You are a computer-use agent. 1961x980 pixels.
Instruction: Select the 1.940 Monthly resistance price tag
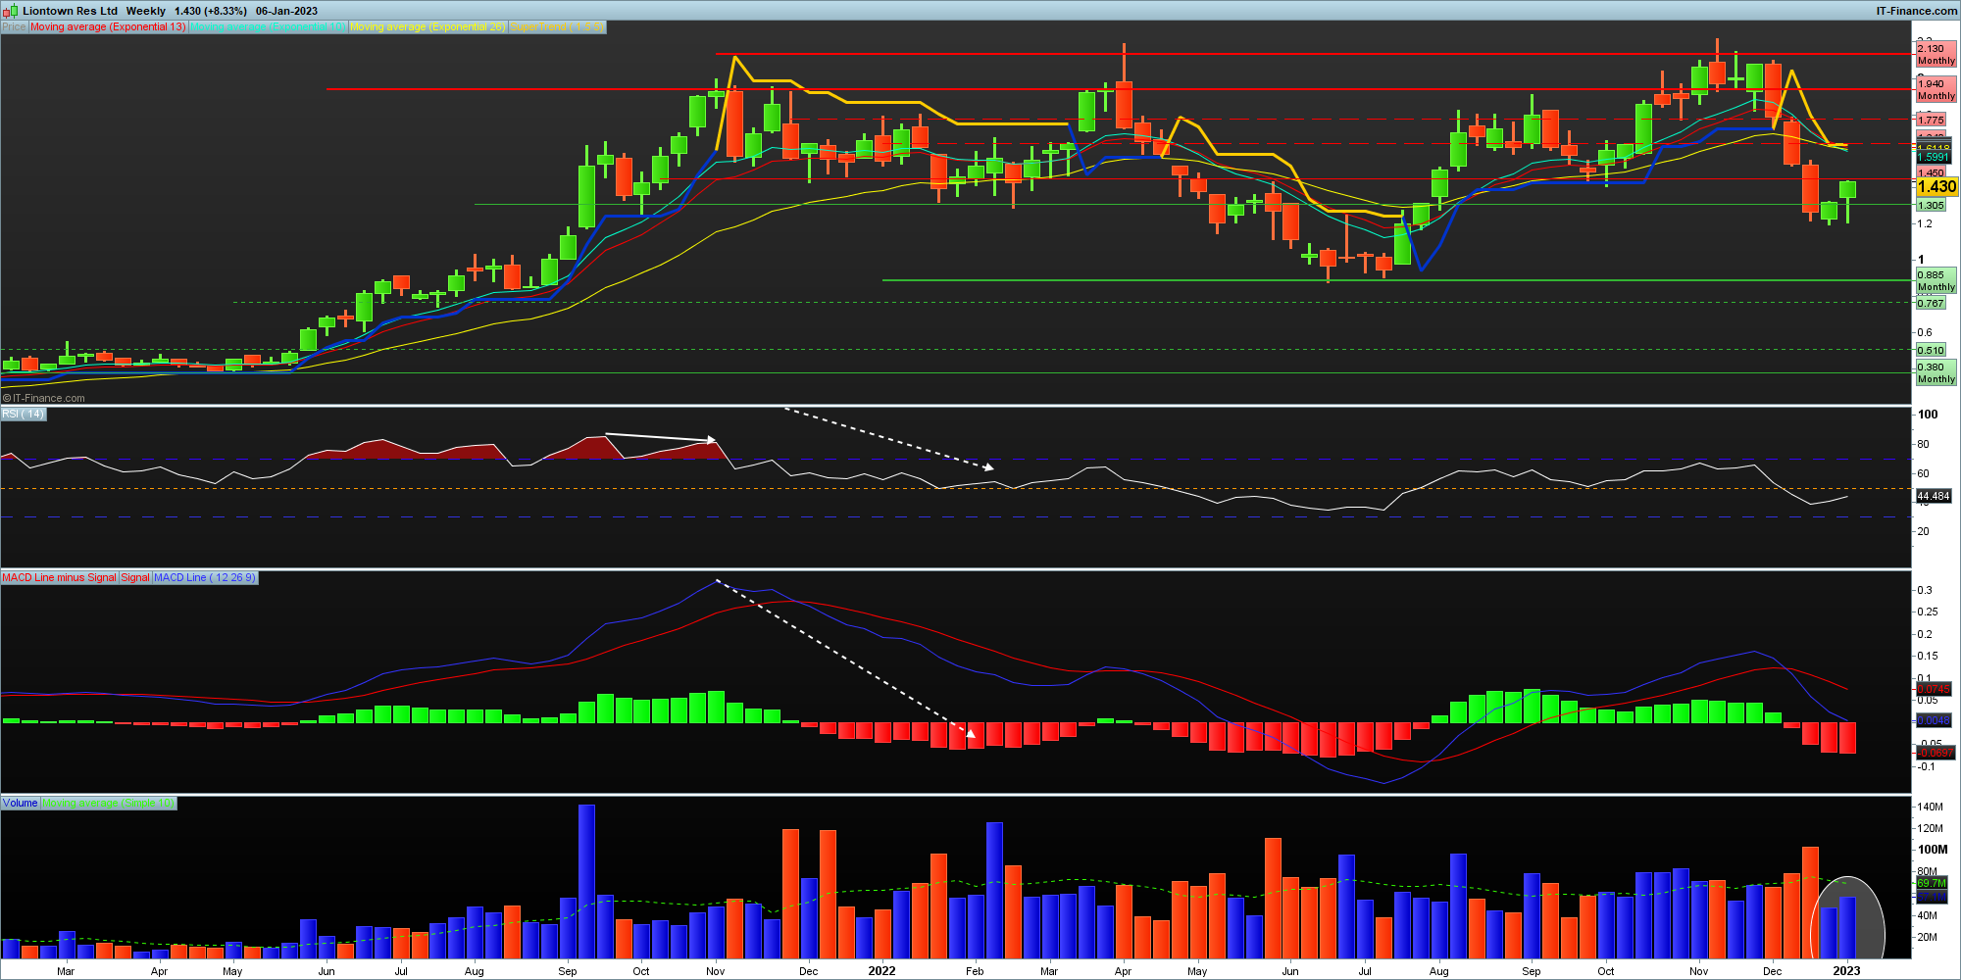1936,90
